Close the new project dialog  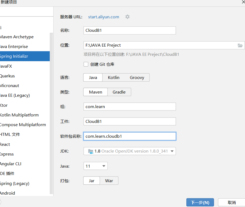click(x=243, y=2)
